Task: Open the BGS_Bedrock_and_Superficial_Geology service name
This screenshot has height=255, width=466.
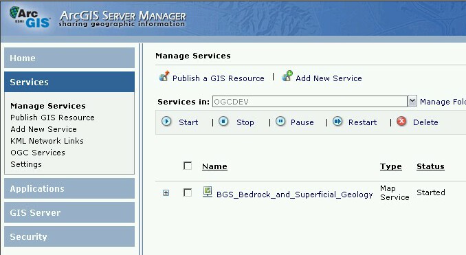Action: (294, 195)
